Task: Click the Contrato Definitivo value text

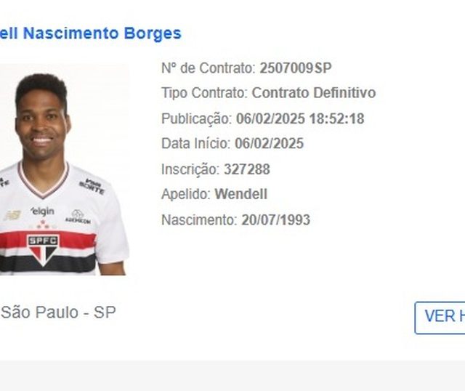Action: [x=314, y=93]
